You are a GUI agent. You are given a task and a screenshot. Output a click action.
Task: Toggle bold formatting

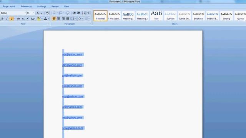(2, 19)
